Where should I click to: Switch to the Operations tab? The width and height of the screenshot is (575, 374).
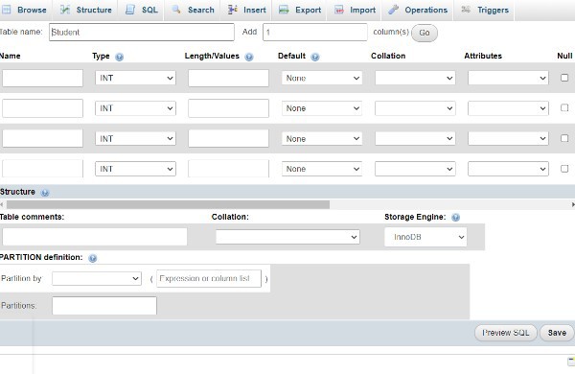(418, 10)
